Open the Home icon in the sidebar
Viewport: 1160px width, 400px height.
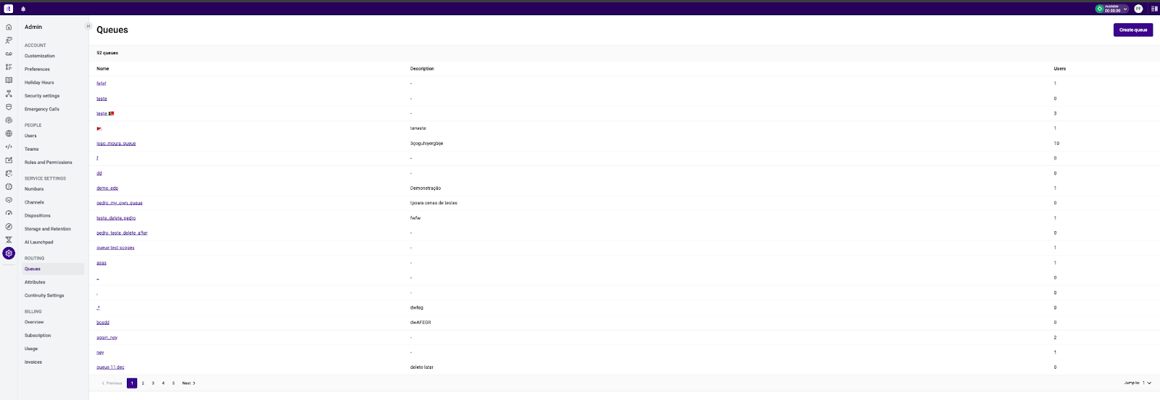click(9, 28)
